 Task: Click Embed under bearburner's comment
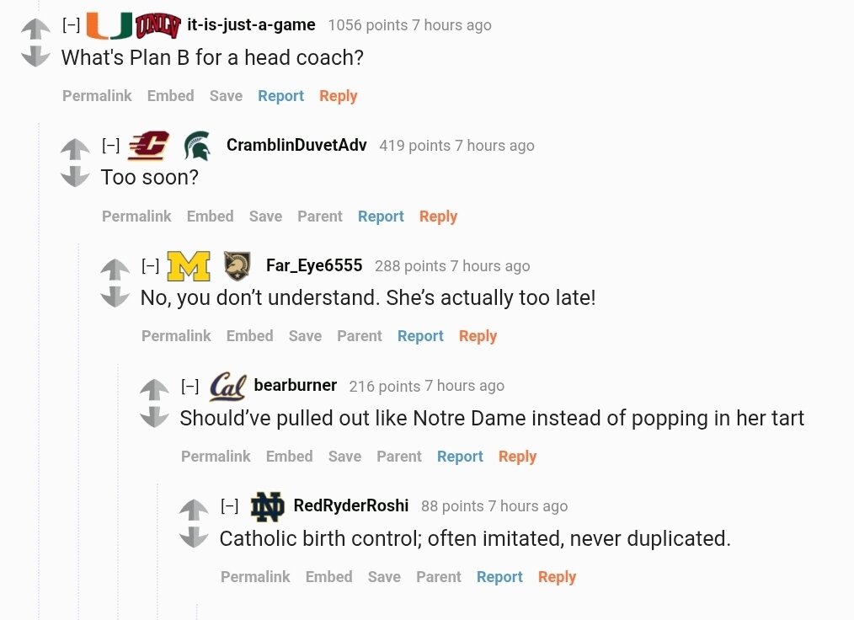pos(289,457)
